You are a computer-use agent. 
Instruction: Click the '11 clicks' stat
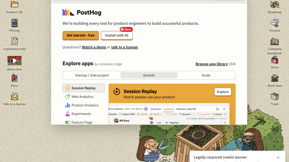coord(192,119)
